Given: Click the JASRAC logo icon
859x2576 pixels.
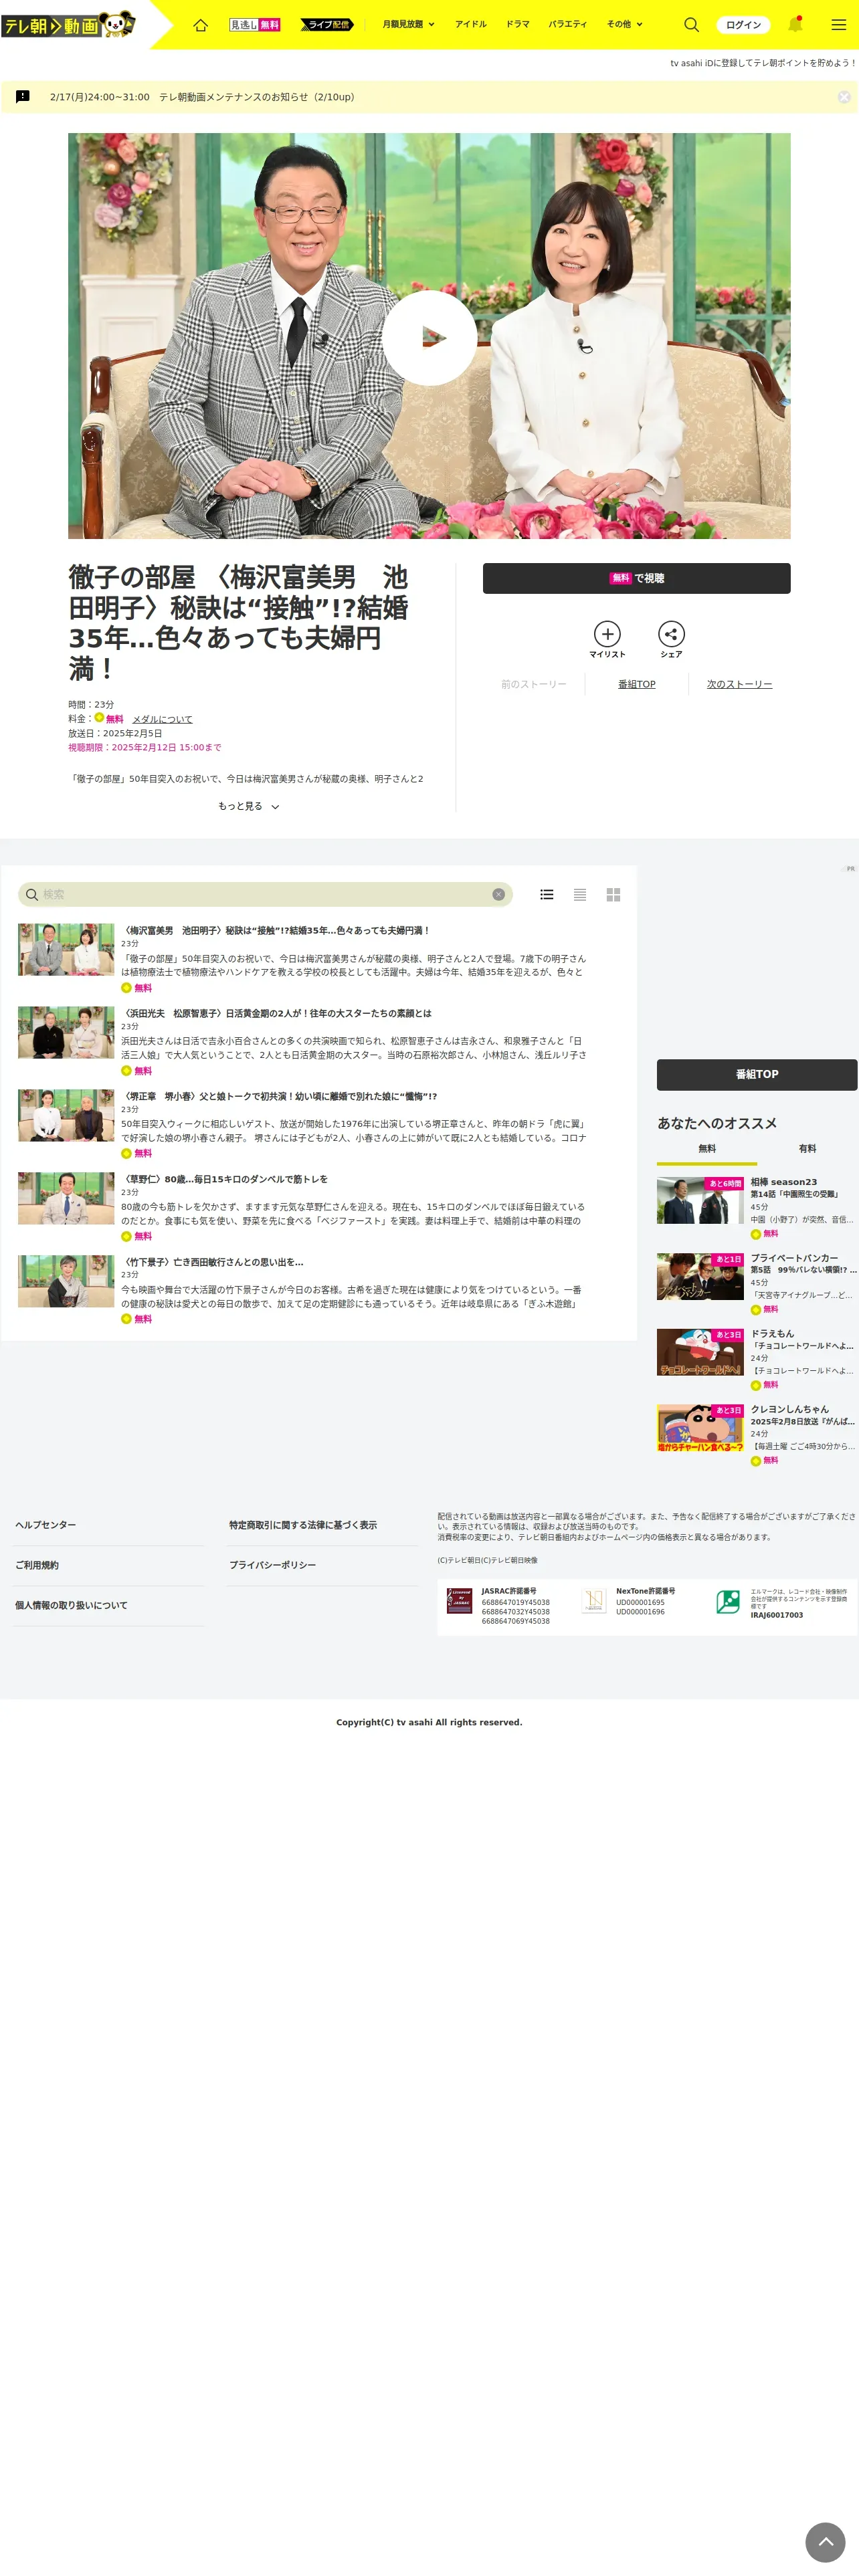Looking at the screenshot, I should [x=459, y=1601].
